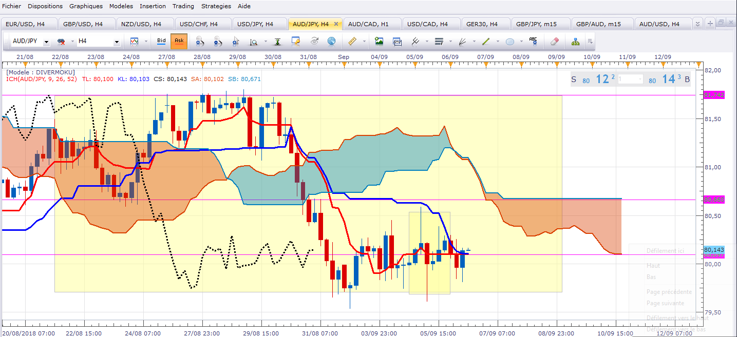737x337 pixels.
Task: Select the ABC text label tool
Action: pyautogui.click(x=533, y=41)
